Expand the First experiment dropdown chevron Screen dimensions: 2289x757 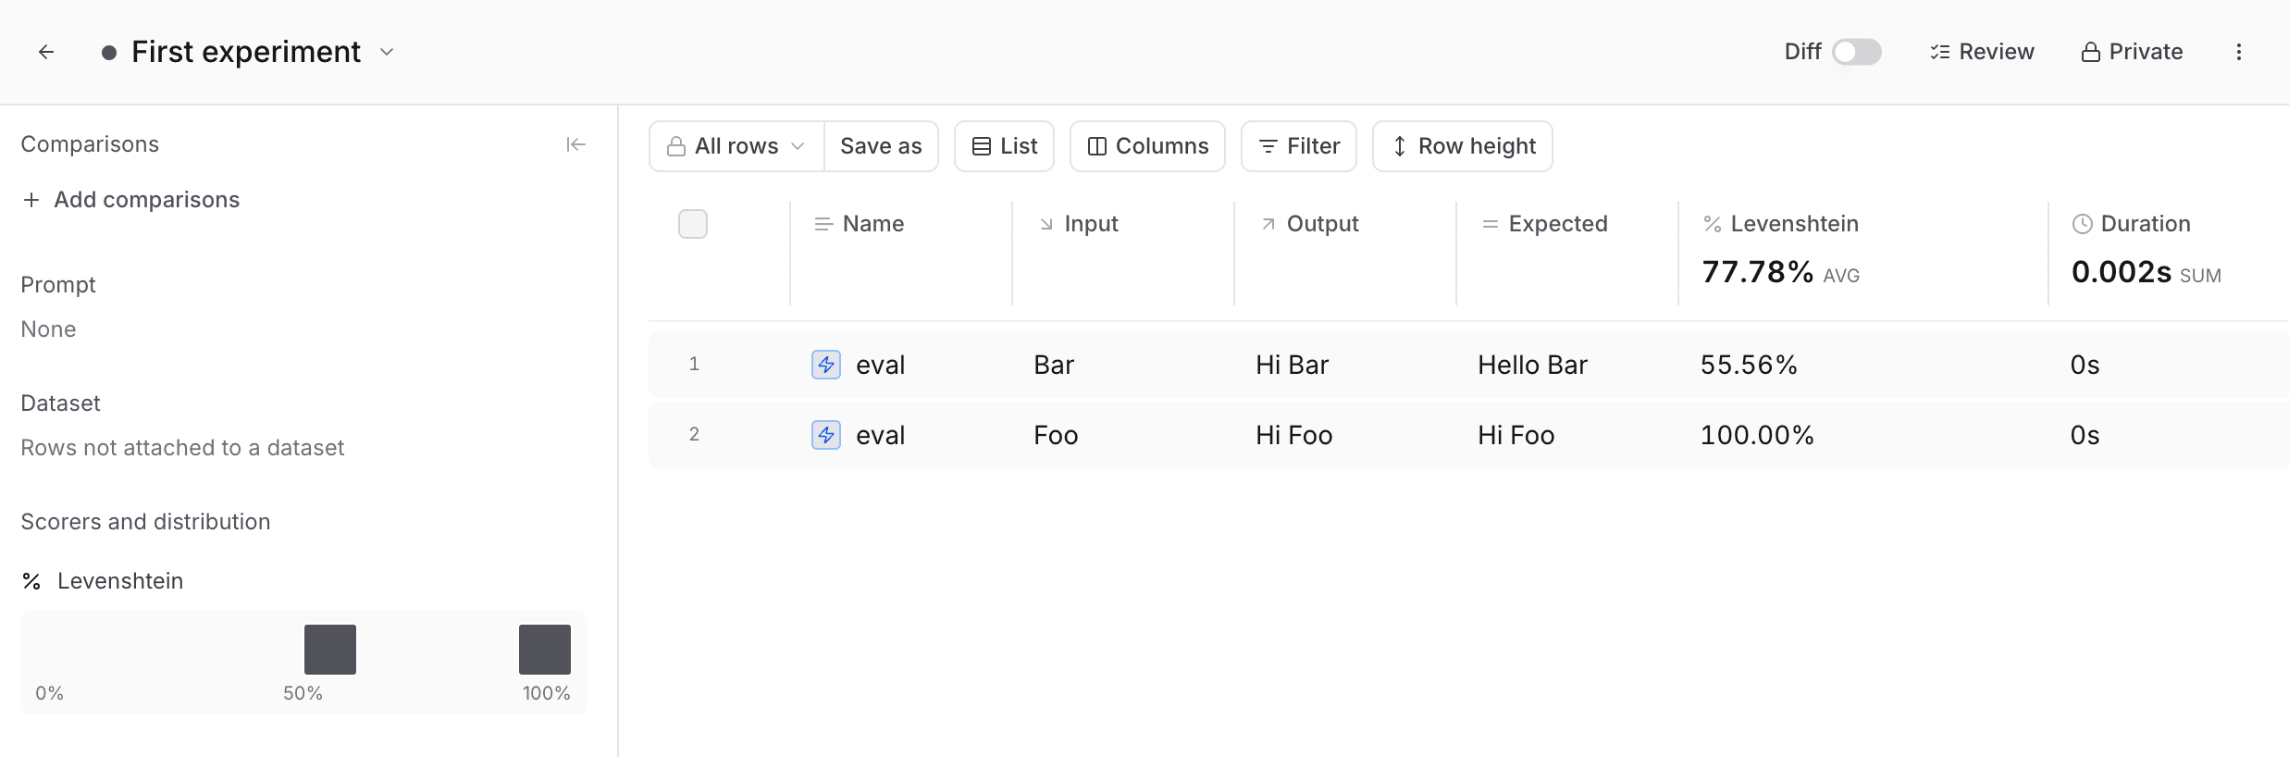coord(387,52)
